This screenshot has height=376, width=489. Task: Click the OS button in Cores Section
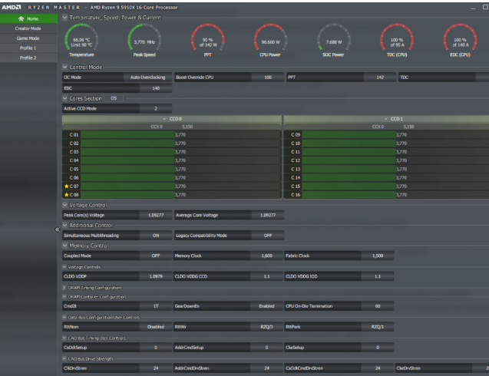(114, 98)
